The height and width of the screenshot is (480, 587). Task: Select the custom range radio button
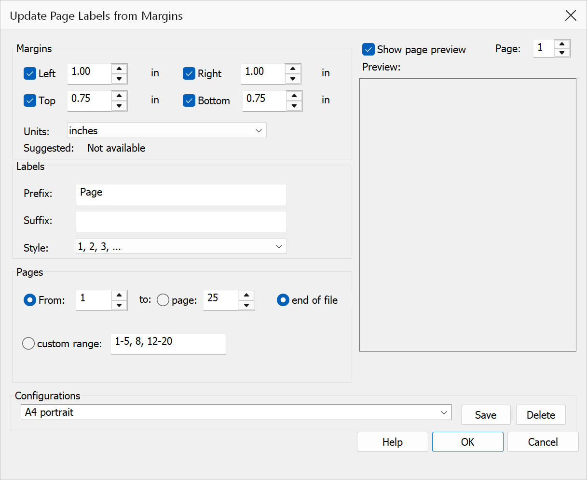(28, 343)
